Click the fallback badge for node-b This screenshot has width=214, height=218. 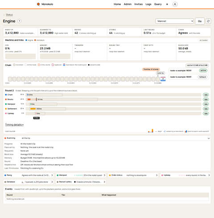[202, 77]
